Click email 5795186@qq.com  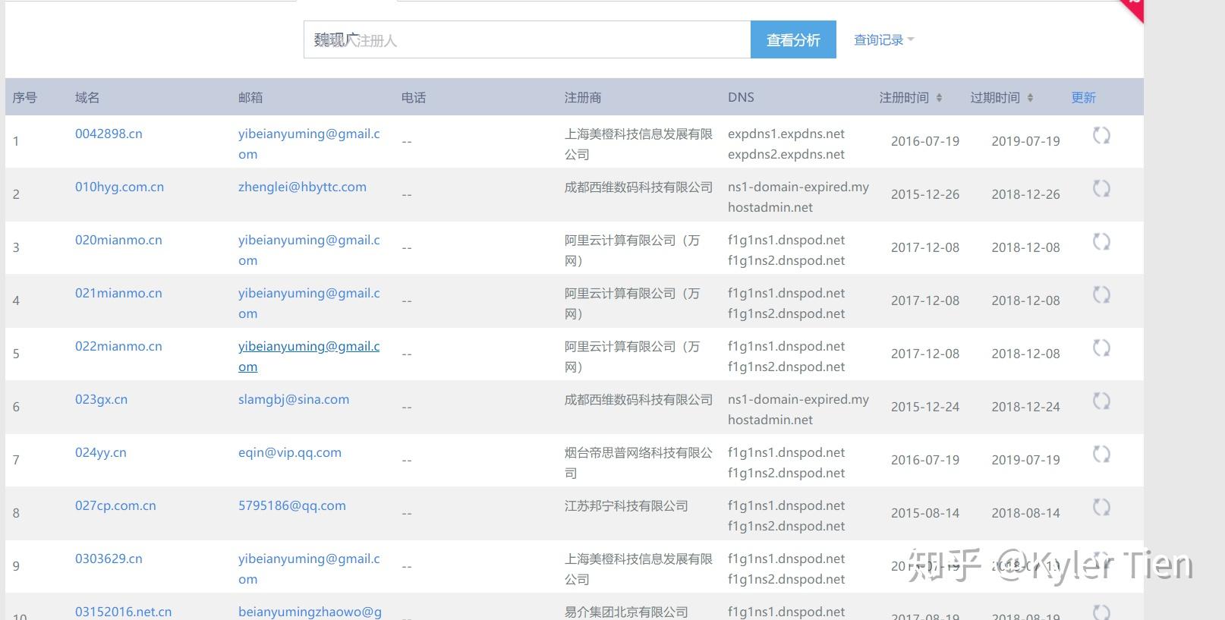(x=292, y=505)
